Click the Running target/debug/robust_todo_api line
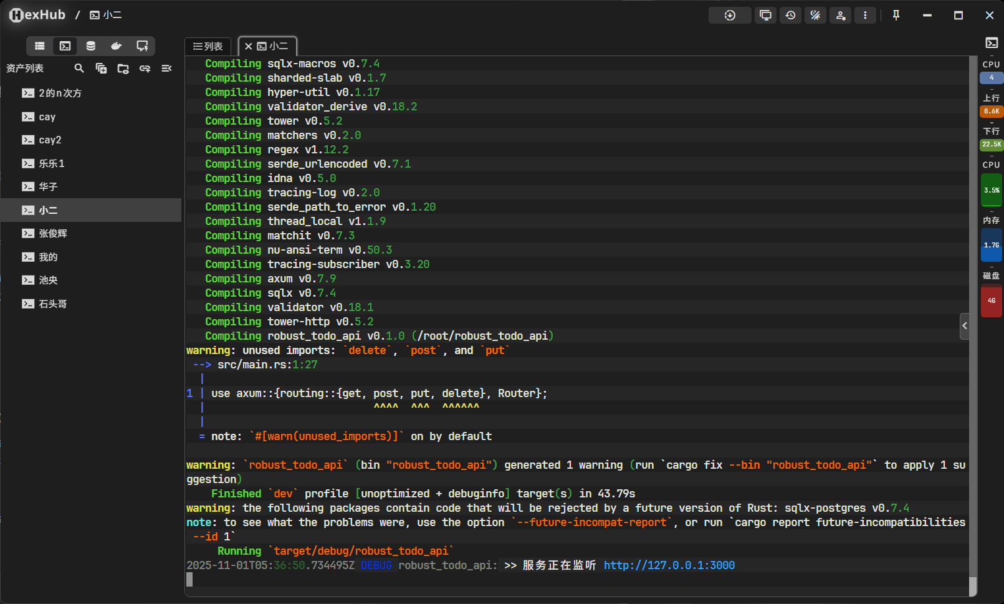This screenshot has width=1004, height=604. (x=335, y=551)
